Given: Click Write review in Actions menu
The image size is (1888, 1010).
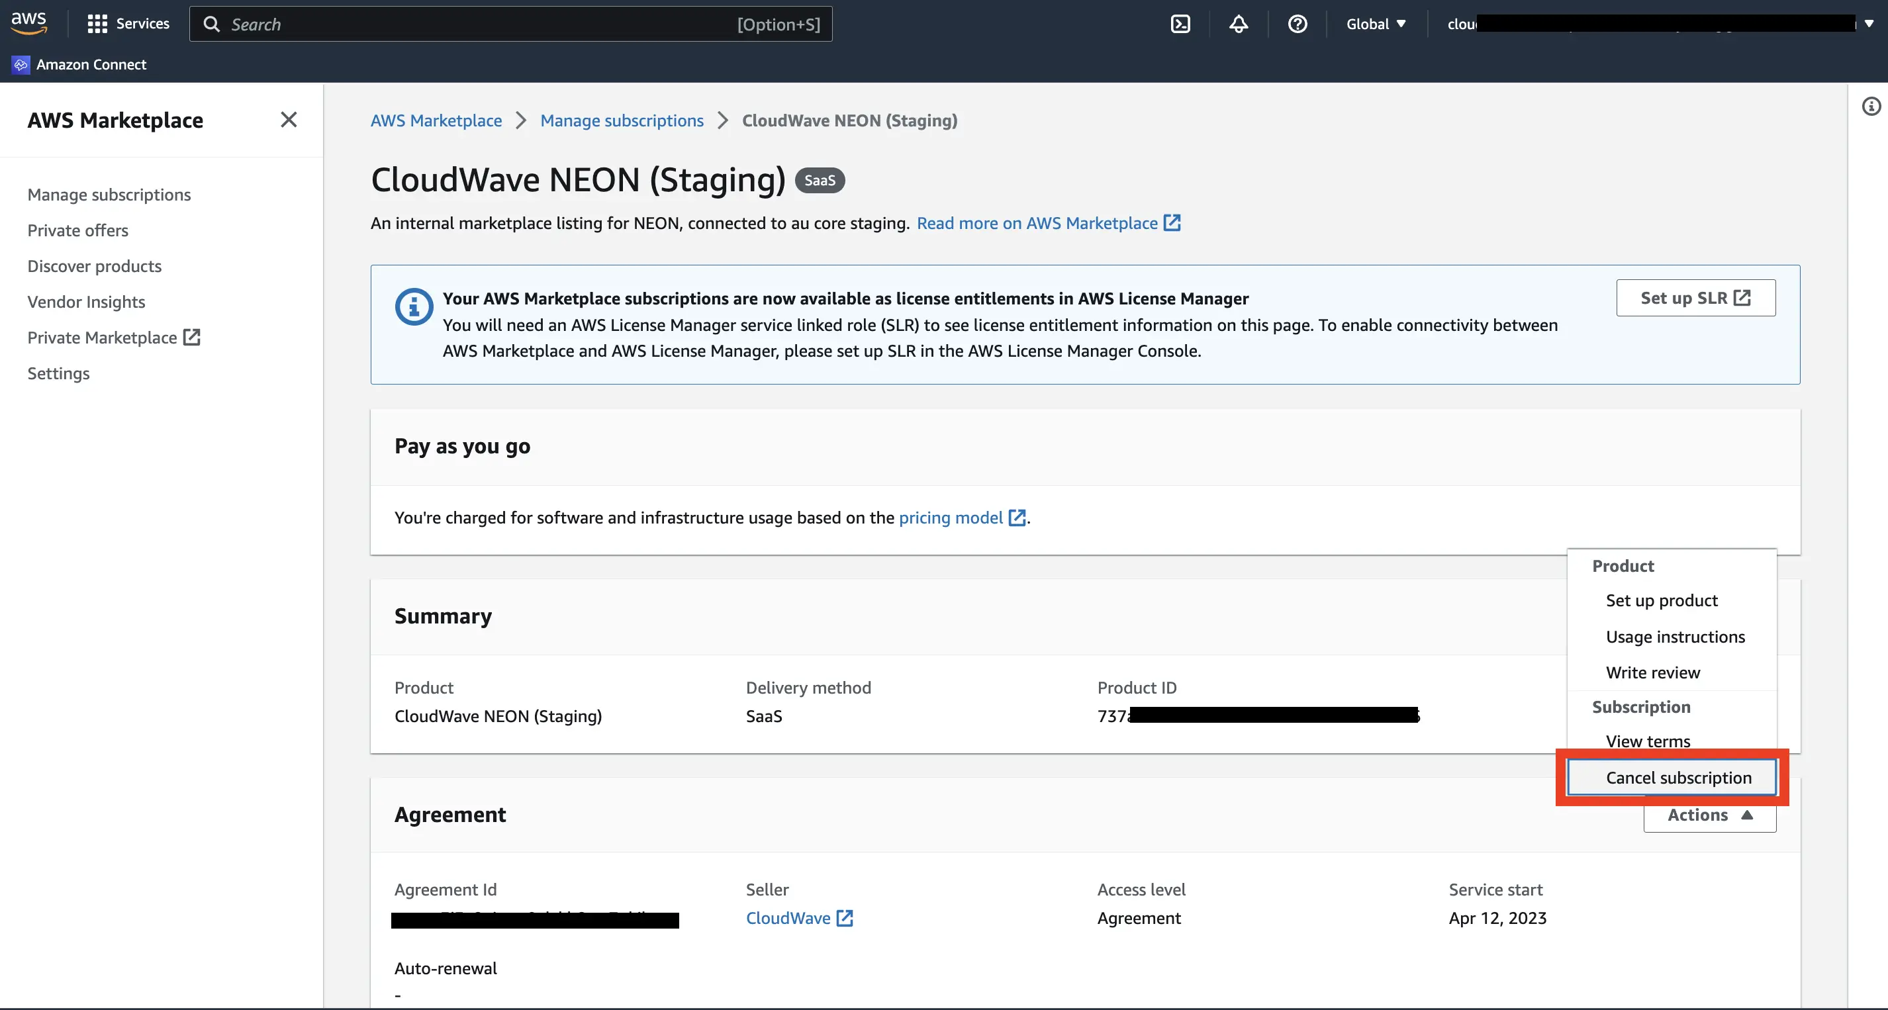Looking at the screenshot, I should click(x=1652, y=672).
